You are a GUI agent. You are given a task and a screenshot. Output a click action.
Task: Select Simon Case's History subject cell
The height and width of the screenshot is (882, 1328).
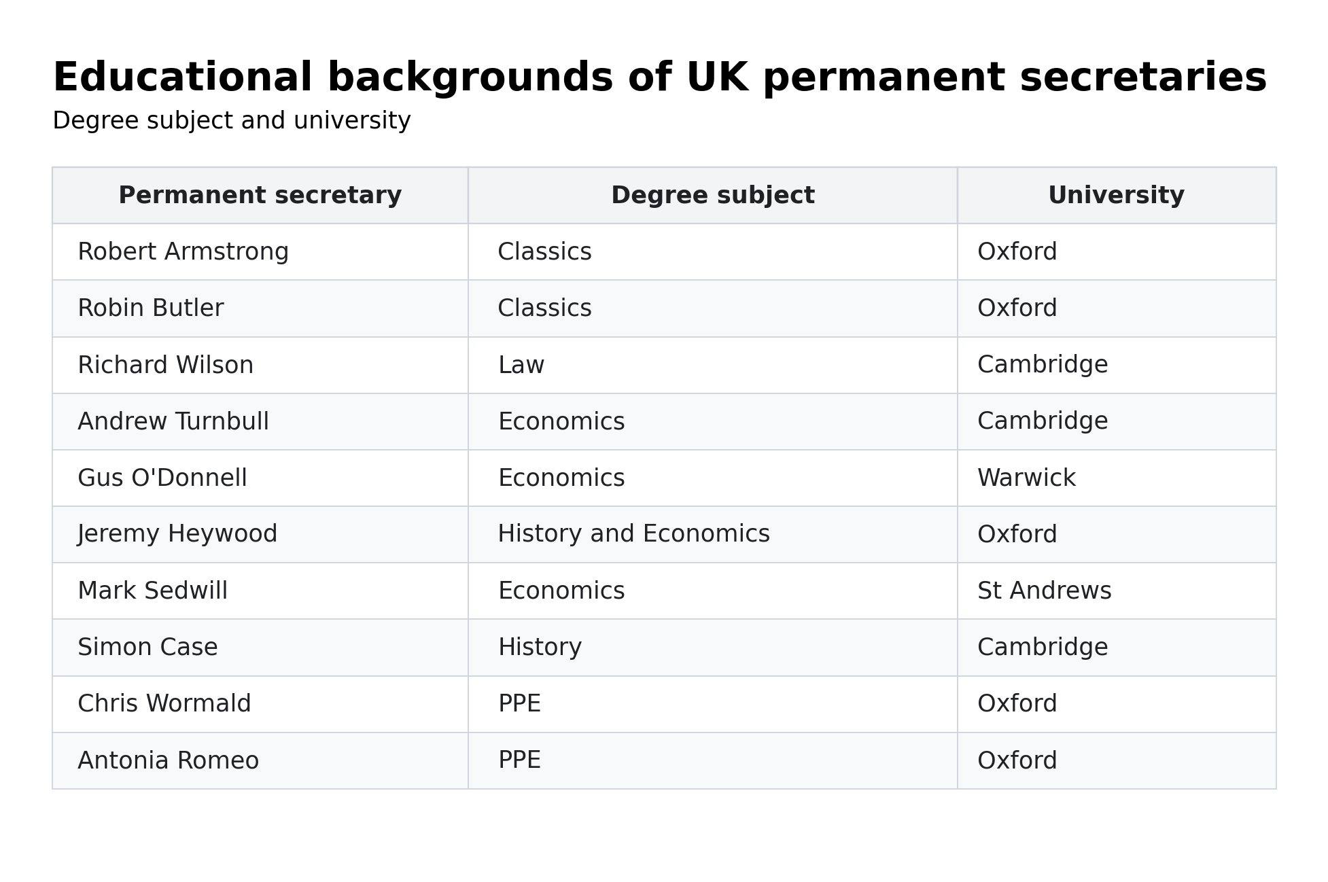(713, 648)
